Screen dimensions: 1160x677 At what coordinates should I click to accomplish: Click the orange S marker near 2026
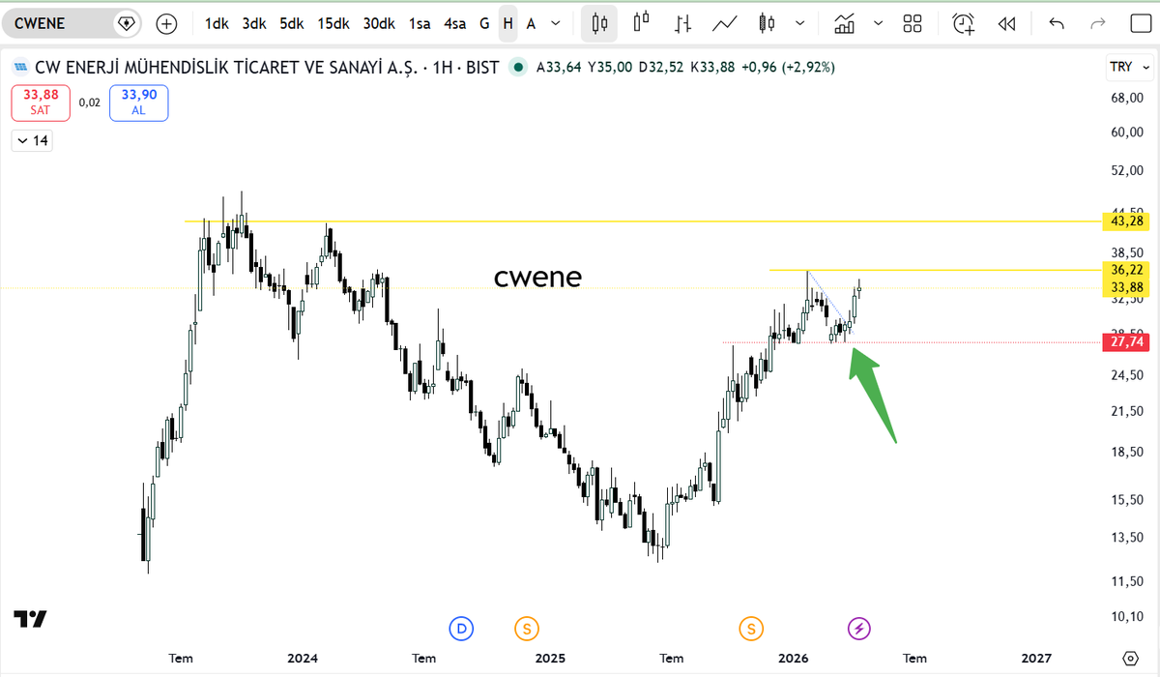pos(751,629)
